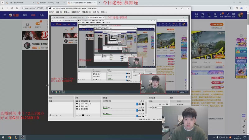
Task: Open the 淡出 scene transition dropdown
Action: pyautogui.click(x=158, y=101)
